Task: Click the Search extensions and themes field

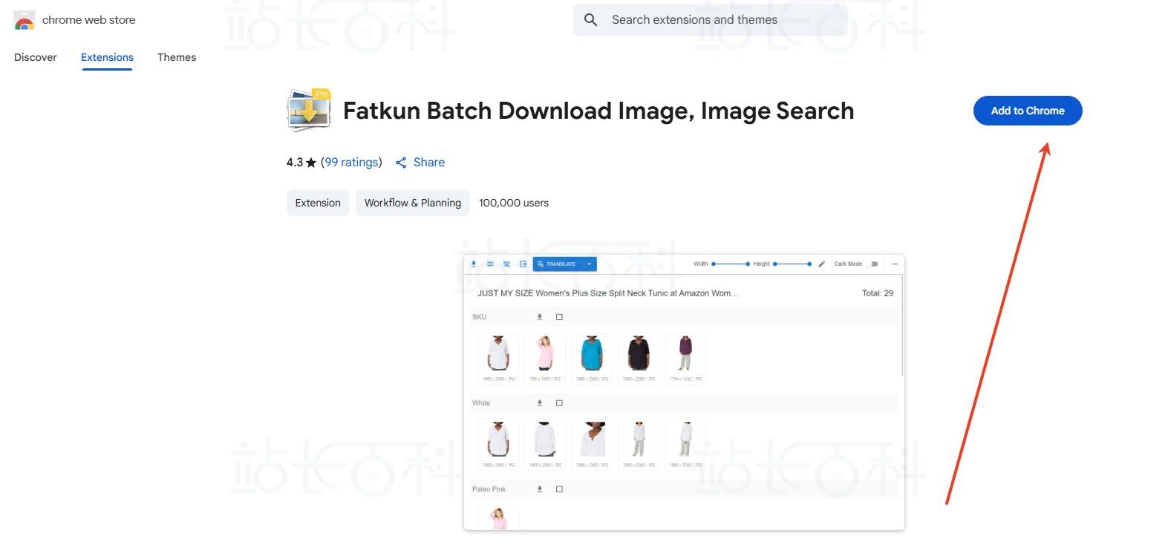Action: pyautogui.click(x=720, y=20)
